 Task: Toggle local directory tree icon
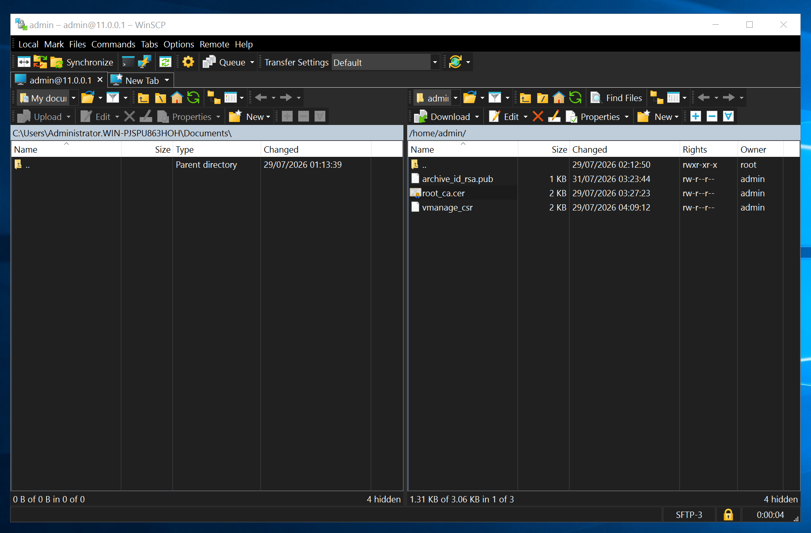pyautogui.click(x=214, y=98)
